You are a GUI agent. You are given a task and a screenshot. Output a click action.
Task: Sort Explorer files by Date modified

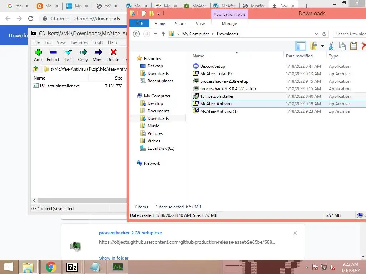[x=299, y=56]
